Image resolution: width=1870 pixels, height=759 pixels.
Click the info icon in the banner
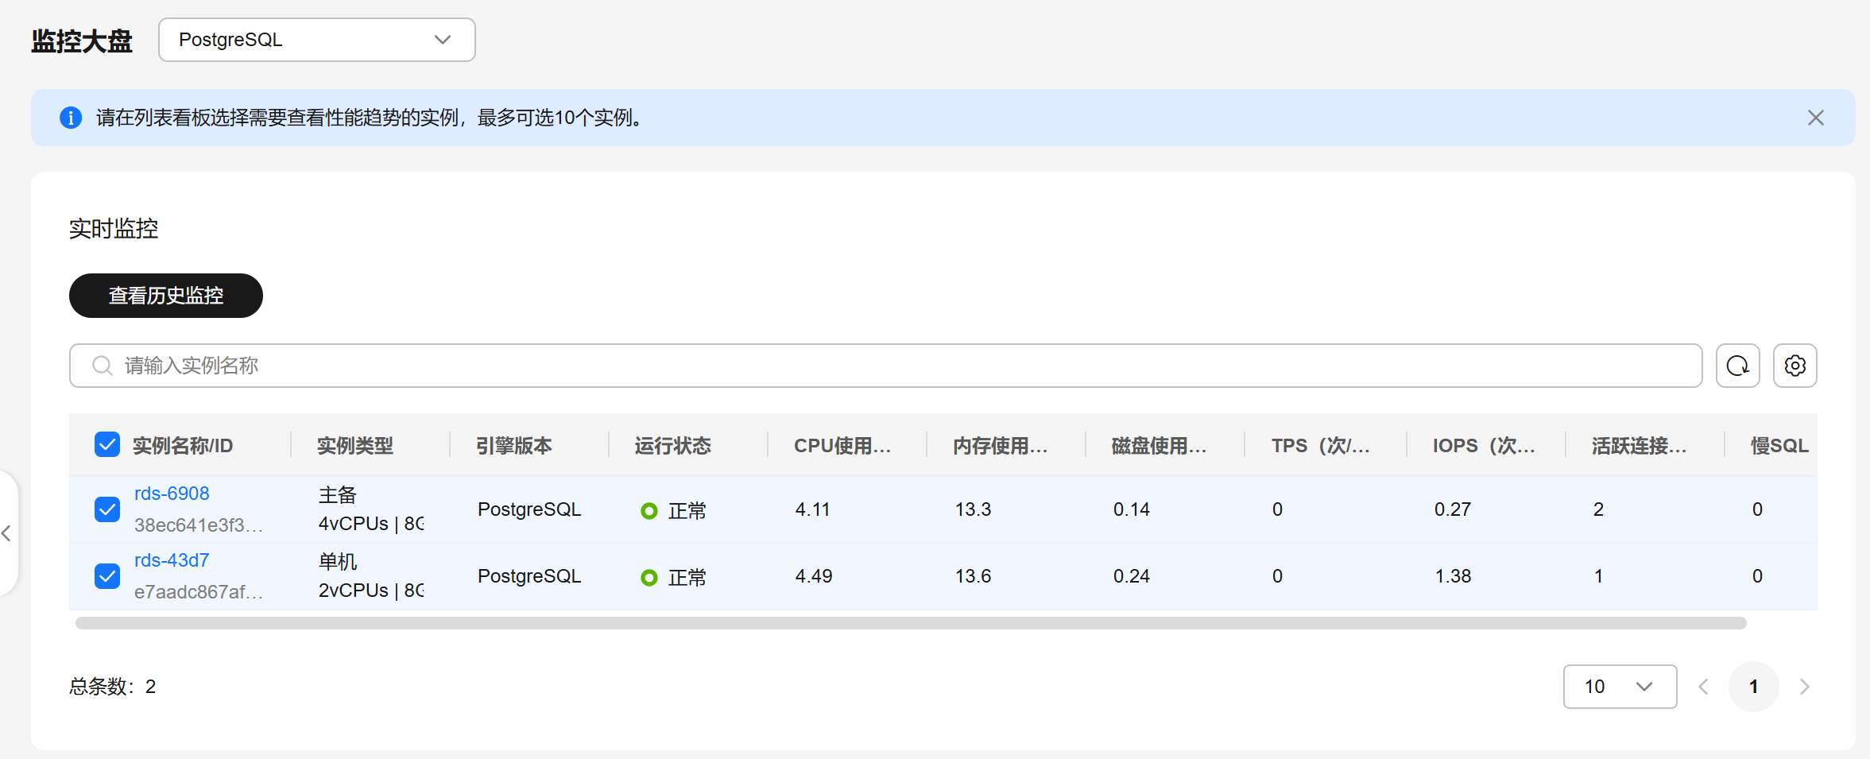click(71, 118)
